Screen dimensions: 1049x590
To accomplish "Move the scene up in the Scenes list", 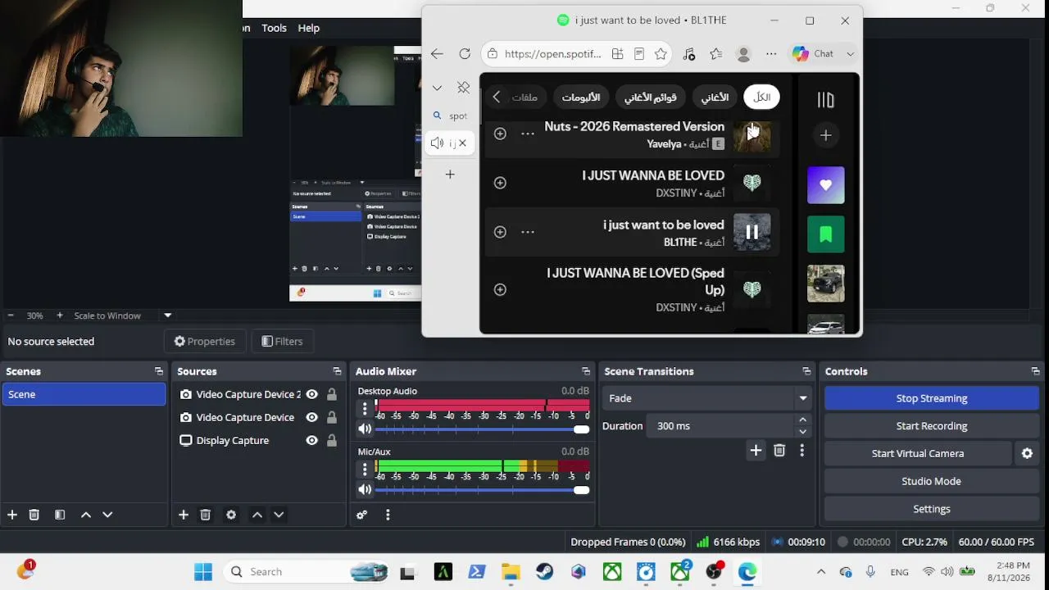I will point(85,515).
